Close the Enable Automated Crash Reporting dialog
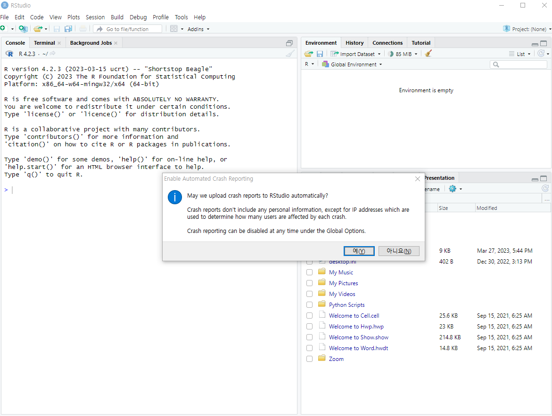Viewport: 552px width, 416px height. (418, 179)
